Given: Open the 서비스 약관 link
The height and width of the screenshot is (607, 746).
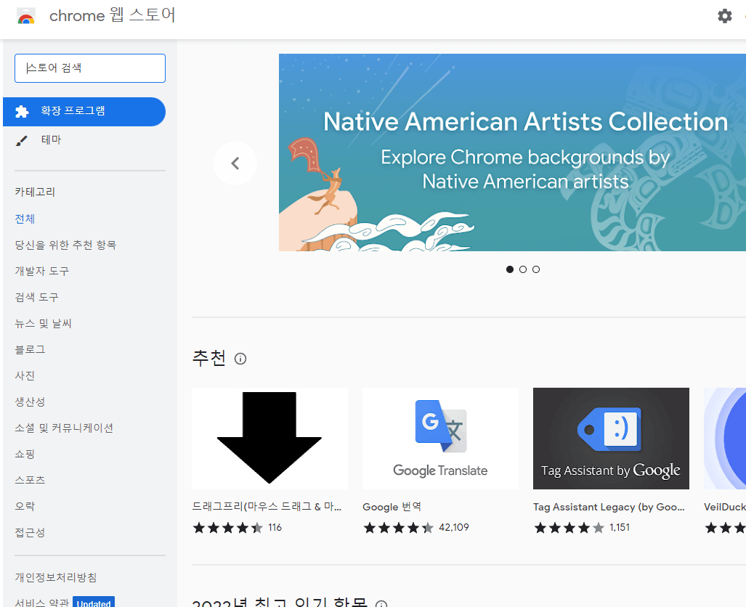Looking at the screenshot, I should (42, 603).
